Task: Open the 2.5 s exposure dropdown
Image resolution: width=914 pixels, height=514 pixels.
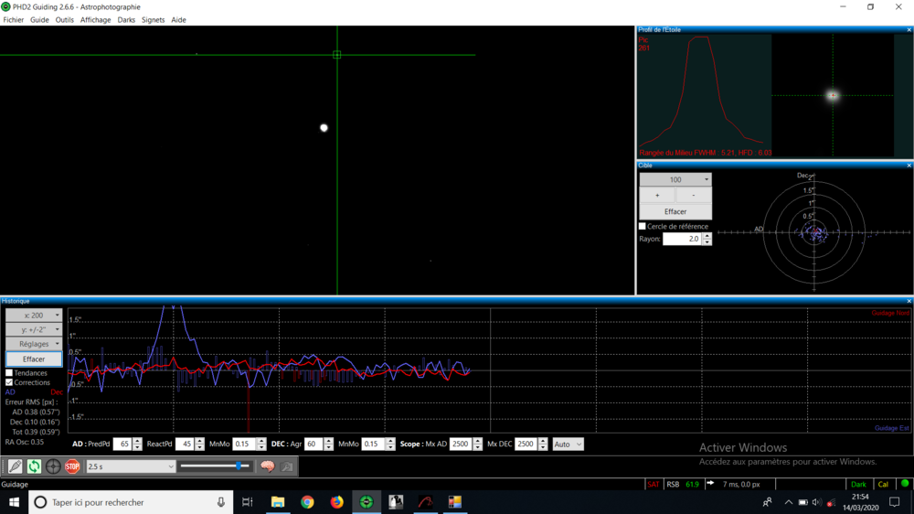Action: click(131, 466)
